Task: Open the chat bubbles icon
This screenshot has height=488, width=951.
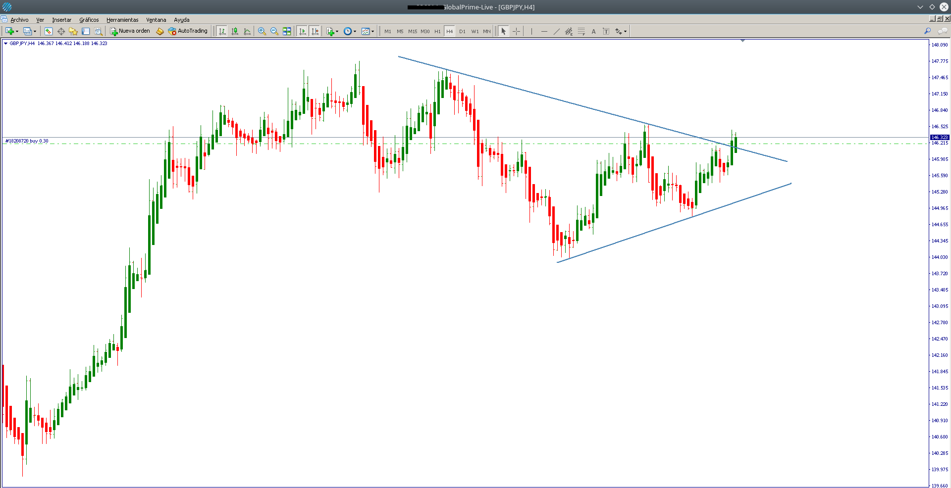Action: point(942,31)
